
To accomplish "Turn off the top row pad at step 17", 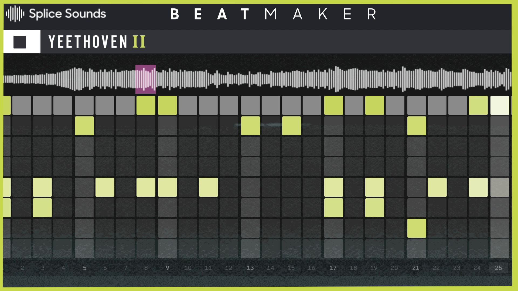I will tap(334, 105).
